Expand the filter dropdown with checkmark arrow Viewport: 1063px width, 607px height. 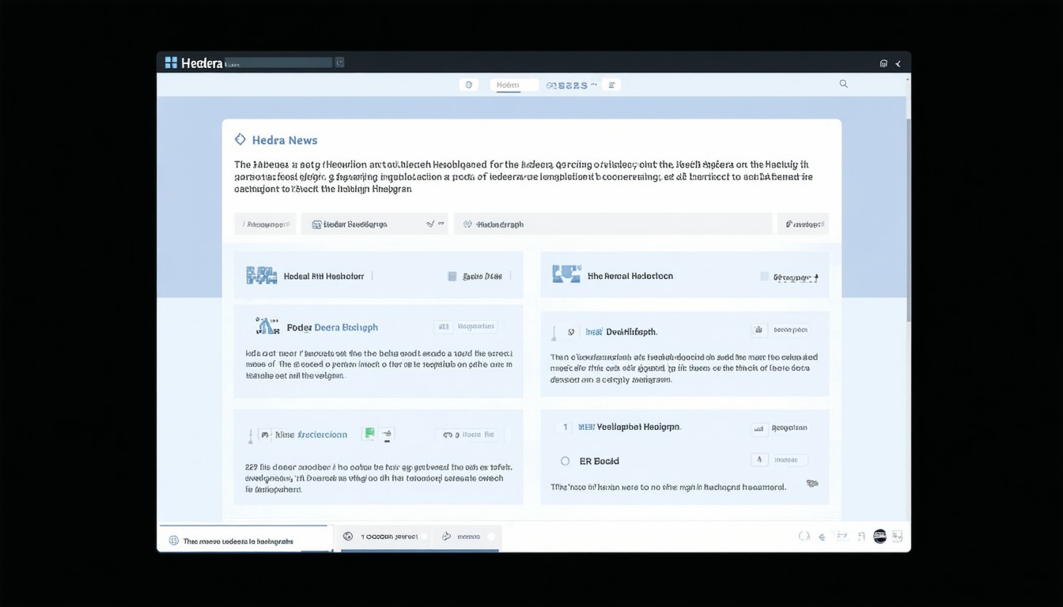tap(435, 224)
